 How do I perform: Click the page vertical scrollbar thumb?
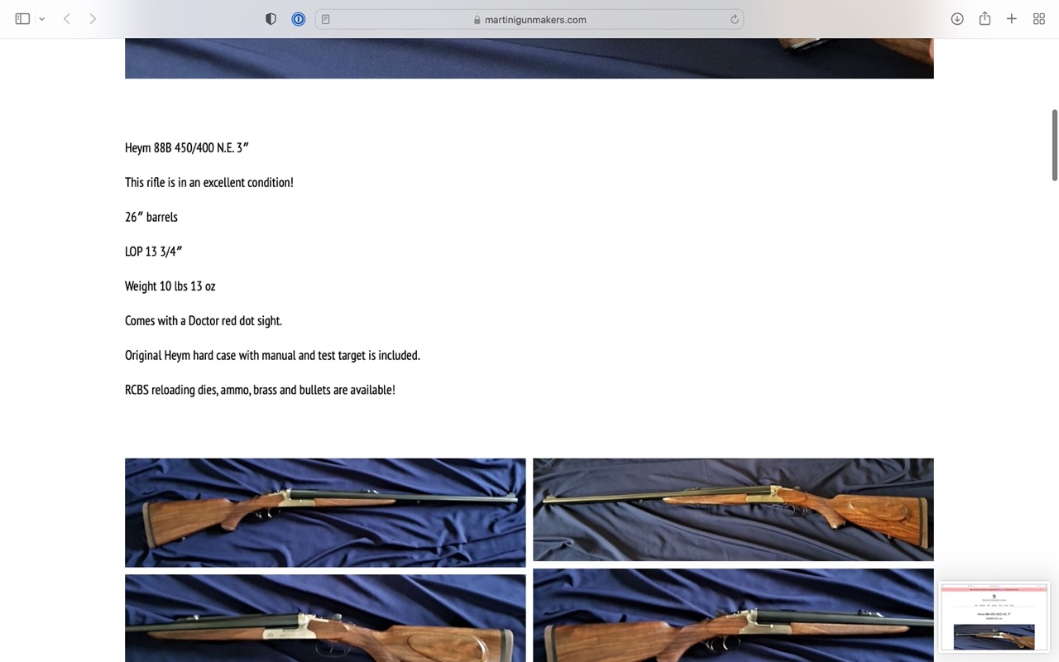click(1054, 145)
